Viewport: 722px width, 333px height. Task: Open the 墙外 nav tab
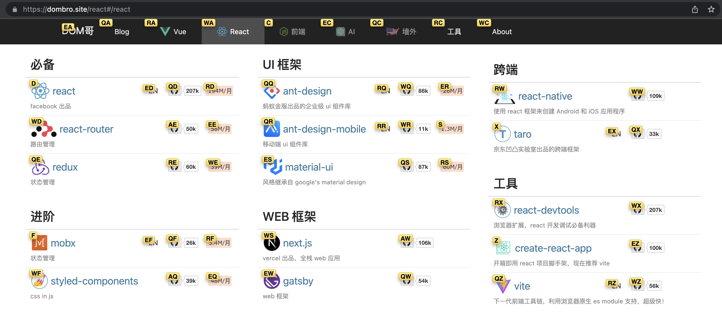[x=401, y=32]
